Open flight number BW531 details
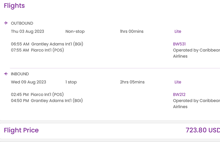220x142 pixels. point(179,44)
